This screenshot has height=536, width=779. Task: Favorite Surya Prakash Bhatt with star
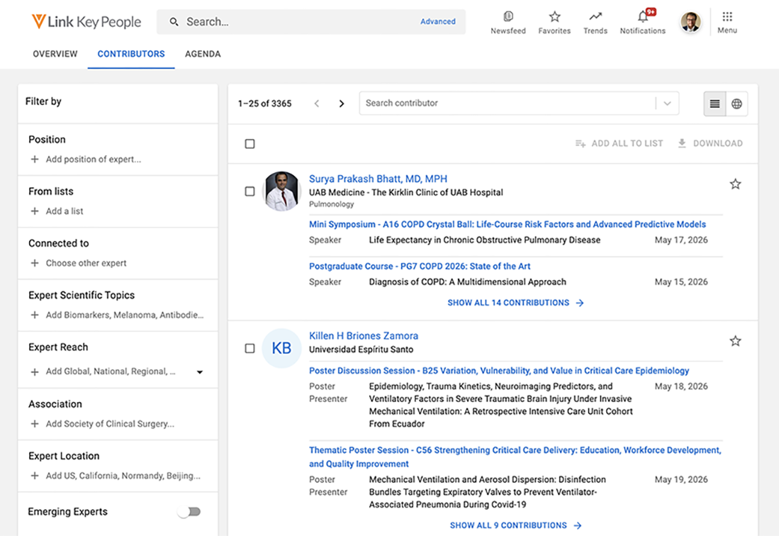[735, 184]
